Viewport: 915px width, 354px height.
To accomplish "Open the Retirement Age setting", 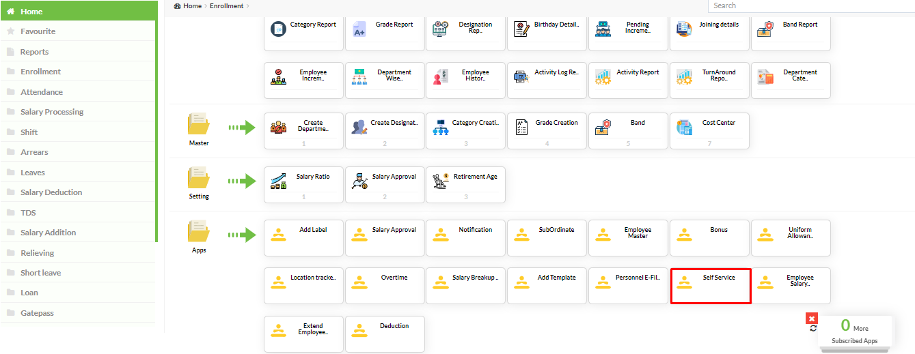I will 466,185.
